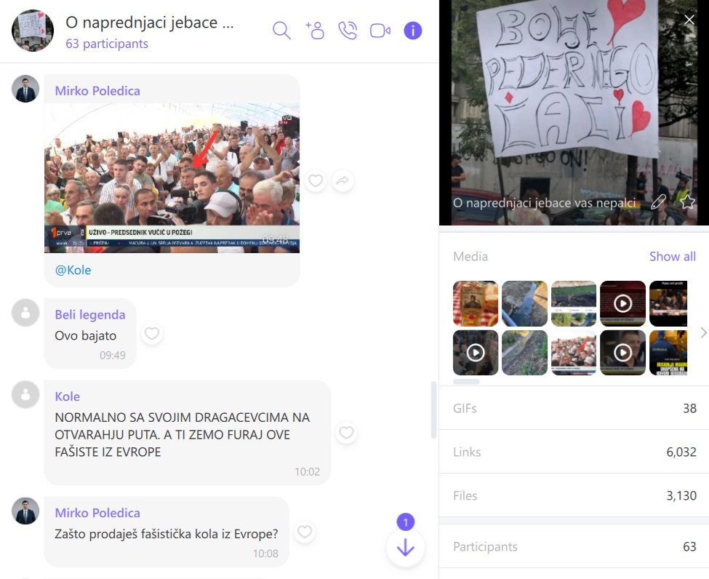Like the 'Ovo bajato' message

coord(151,333)
